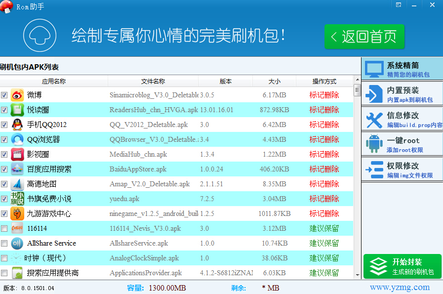Click the list scrollbar down arrow
This screenshot has height=294, width=443.
point(358,275)
